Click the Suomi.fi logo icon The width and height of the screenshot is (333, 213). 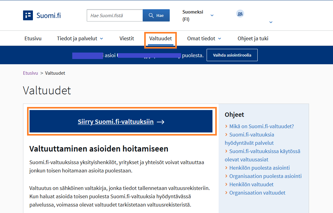click(x=28, y=15)
